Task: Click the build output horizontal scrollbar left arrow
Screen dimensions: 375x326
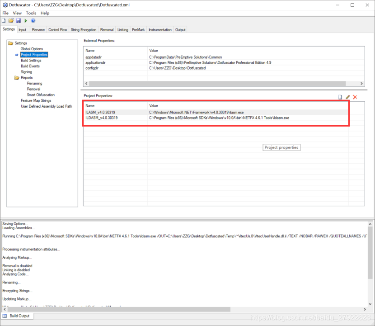Action: coord(5,309)
